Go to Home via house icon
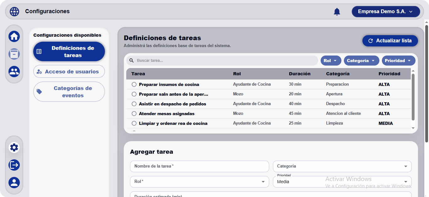Screen dimensions: 429x197 click(x=14, y=36)
